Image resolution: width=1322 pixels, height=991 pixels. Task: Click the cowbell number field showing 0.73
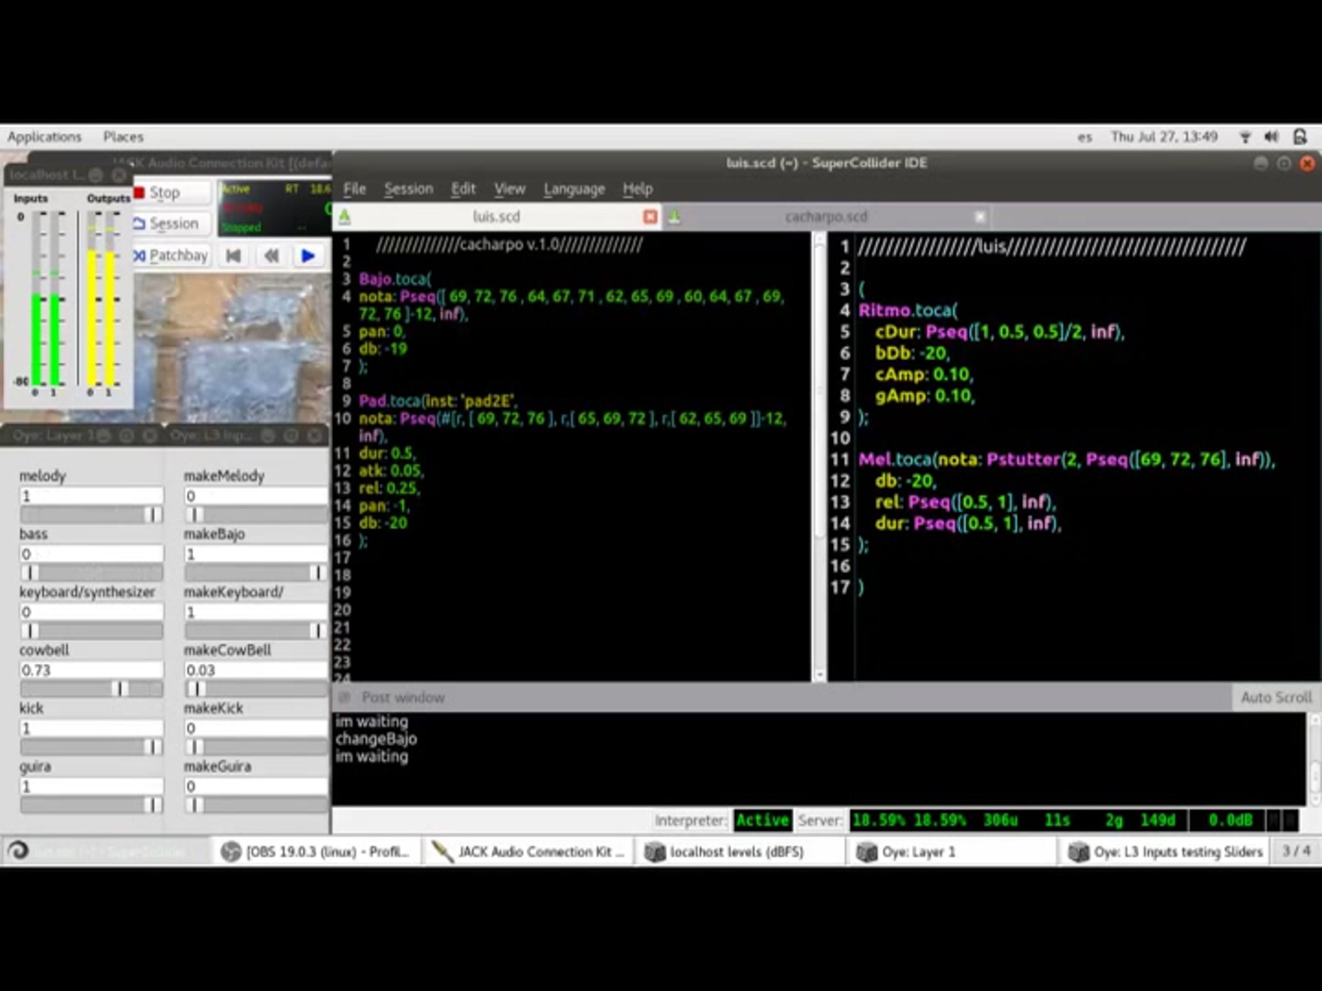pyautogui.click(x=91, y=670)
